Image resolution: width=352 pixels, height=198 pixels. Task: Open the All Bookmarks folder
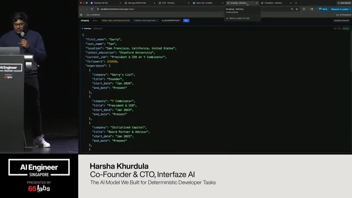click(344, 15)
